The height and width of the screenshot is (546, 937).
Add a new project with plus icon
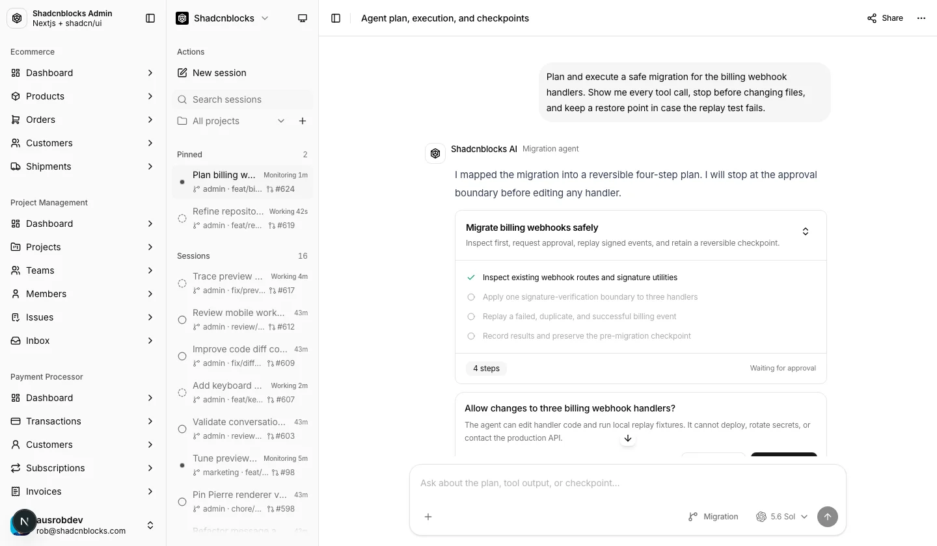click(303, 121)
